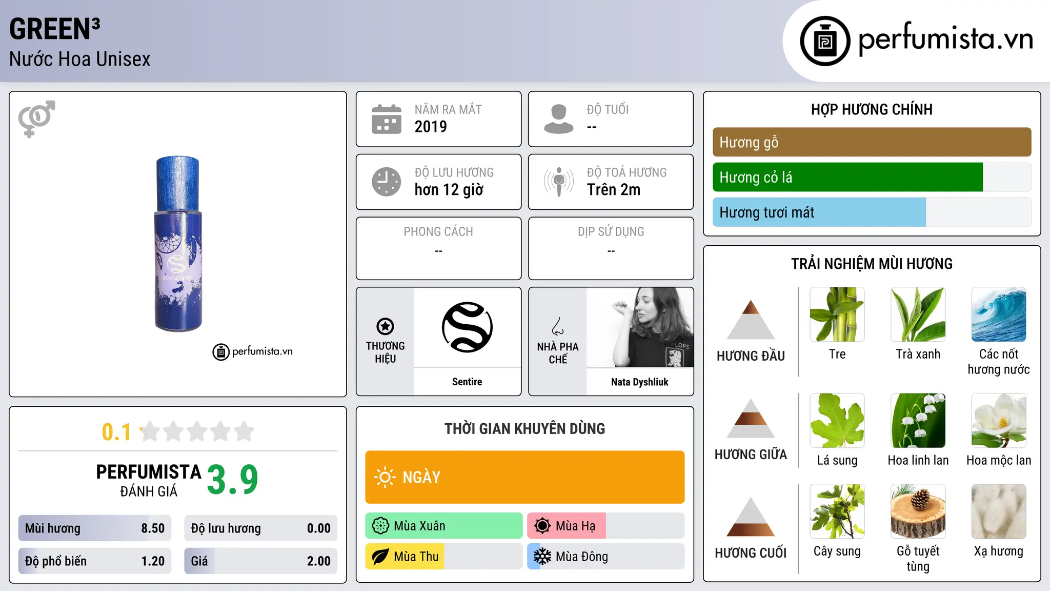
Task: Click the pyramid icon above Hương đầu
Action: point(751,319)
